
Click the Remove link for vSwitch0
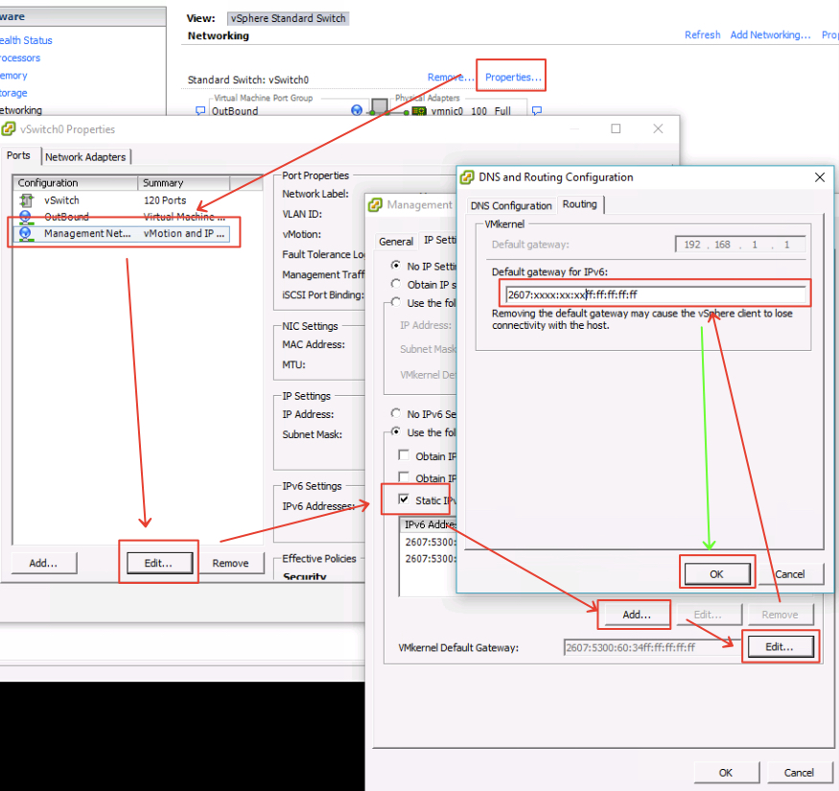pyautogui.click(x=450, y=78)
